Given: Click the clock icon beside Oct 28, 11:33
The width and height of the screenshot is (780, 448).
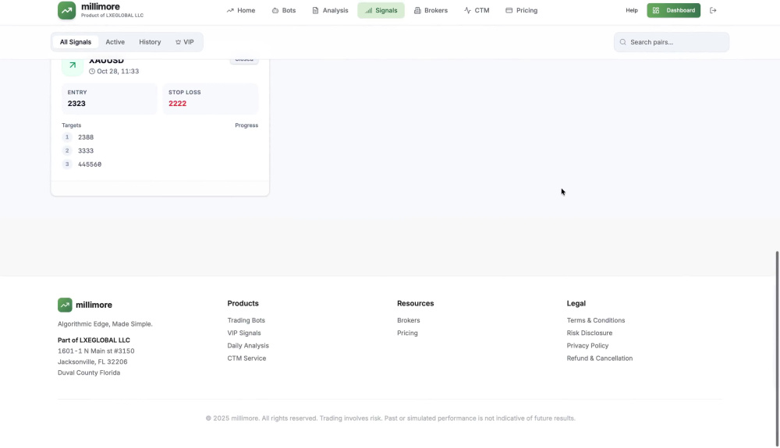Looking at the screenshot, I should [92, 72].
